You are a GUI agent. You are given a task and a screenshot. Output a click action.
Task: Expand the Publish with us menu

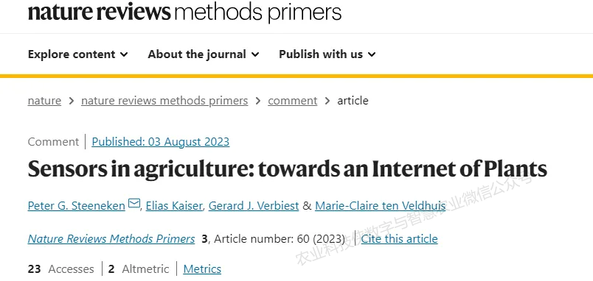327,54
